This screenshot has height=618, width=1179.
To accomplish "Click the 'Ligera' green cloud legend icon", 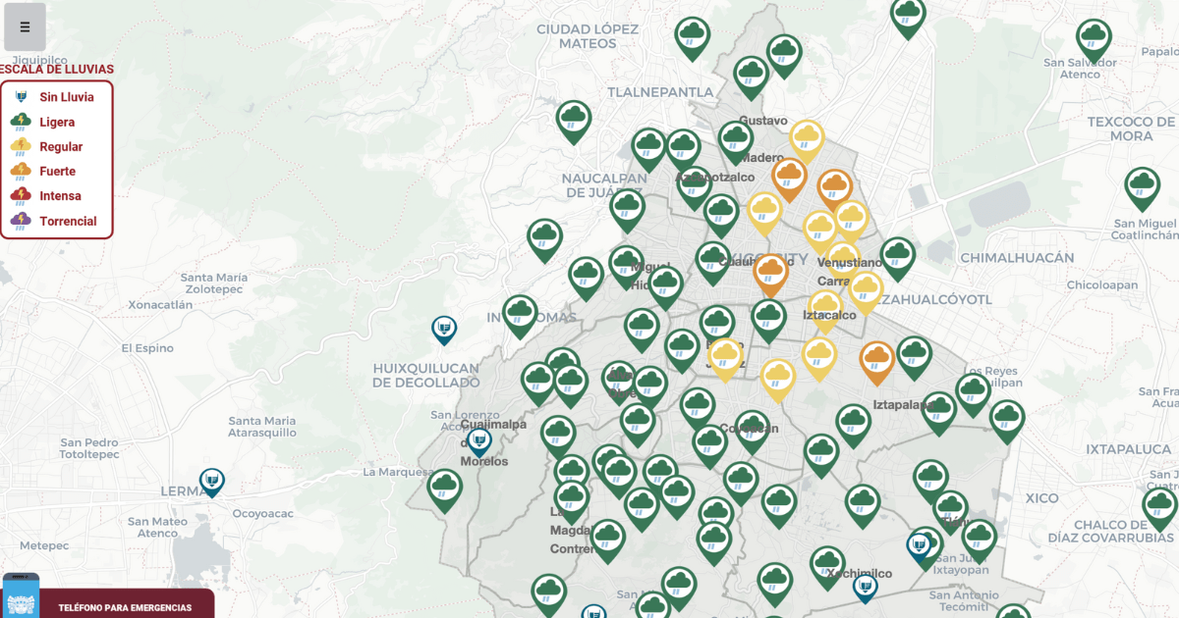I will pos(21,122).
